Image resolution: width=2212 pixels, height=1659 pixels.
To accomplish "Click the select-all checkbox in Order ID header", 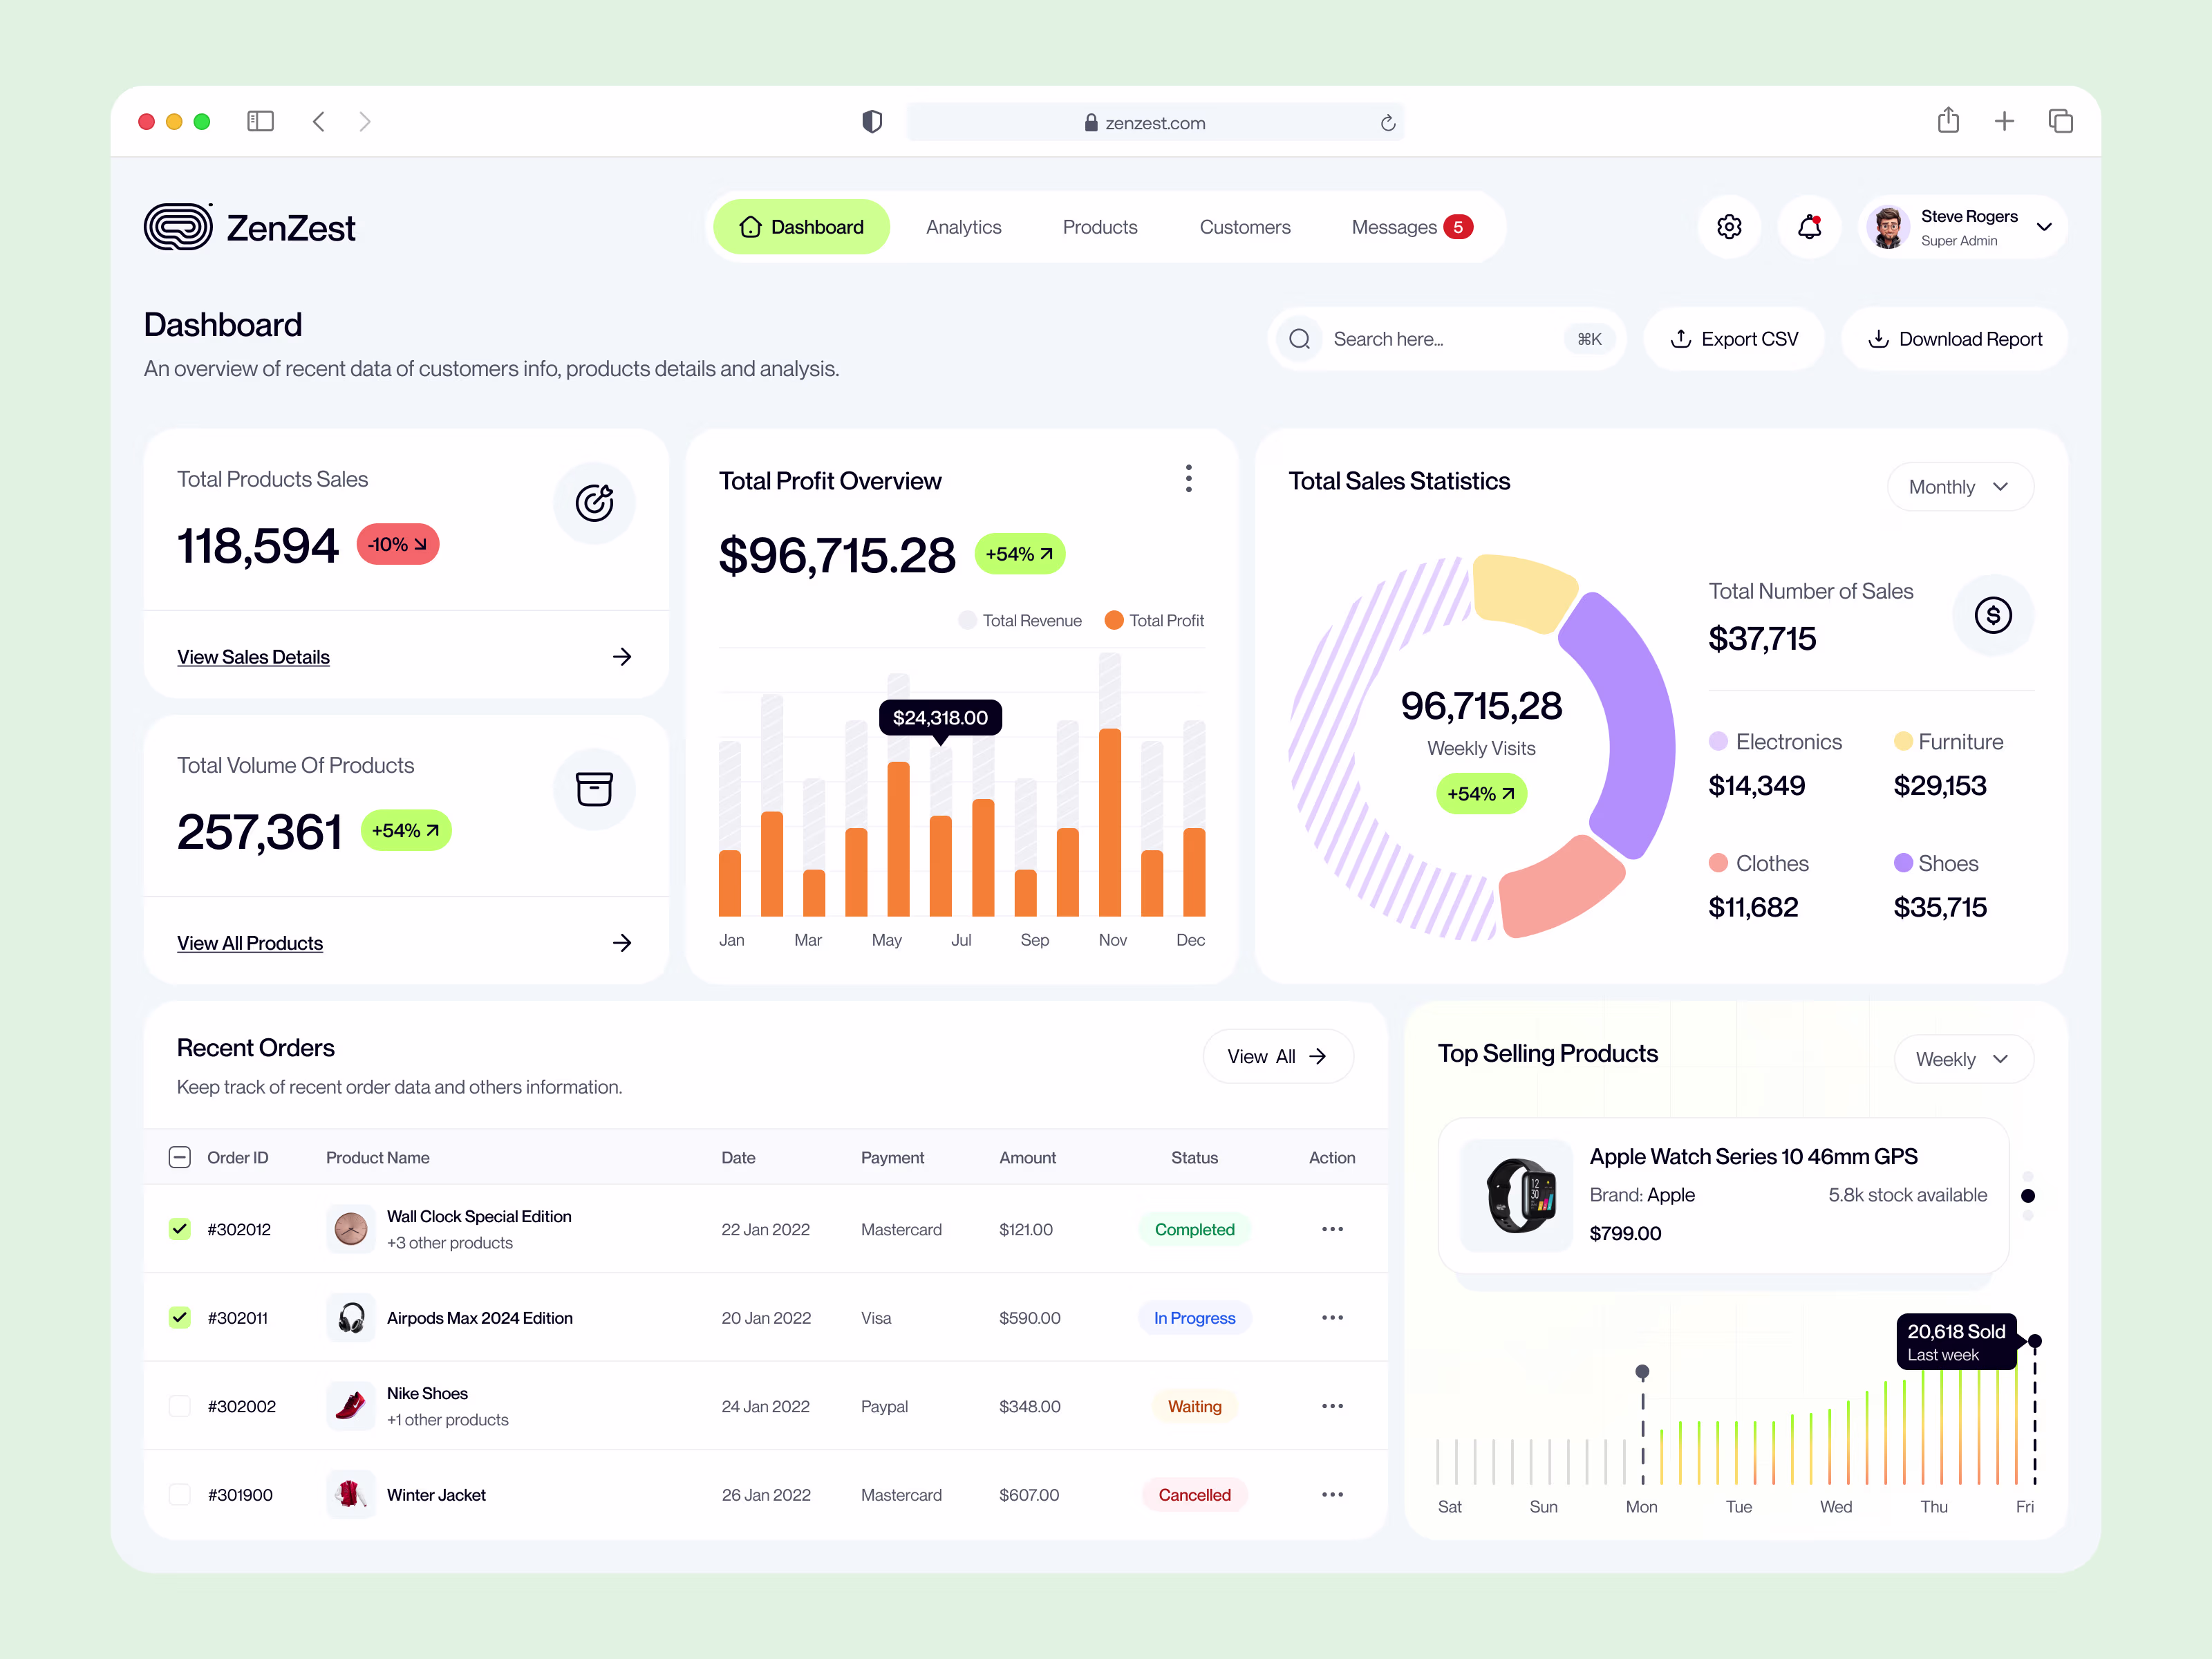I will pos(180,1157).
